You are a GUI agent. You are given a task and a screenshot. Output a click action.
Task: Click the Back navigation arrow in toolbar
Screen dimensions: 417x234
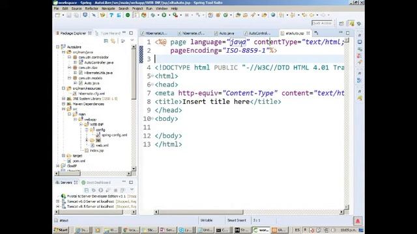(311, 15)
